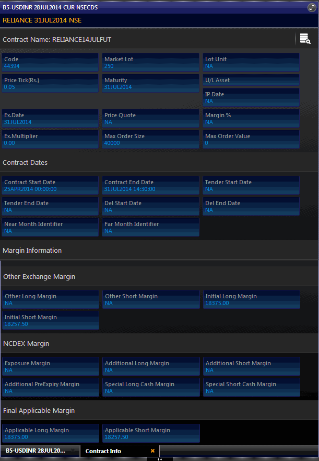Screen dimensions: 319x461
Task: Select Contract Name RELIANCE14JULFUT text
Action: [57, 40]
